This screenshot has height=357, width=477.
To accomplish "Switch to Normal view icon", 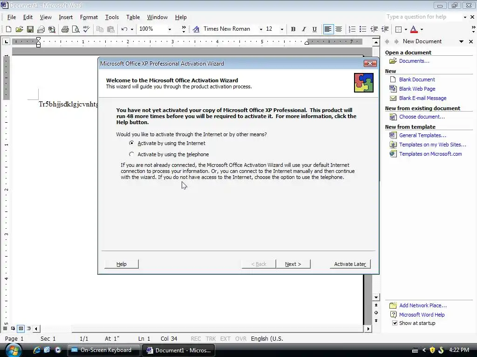I will 5,329.
